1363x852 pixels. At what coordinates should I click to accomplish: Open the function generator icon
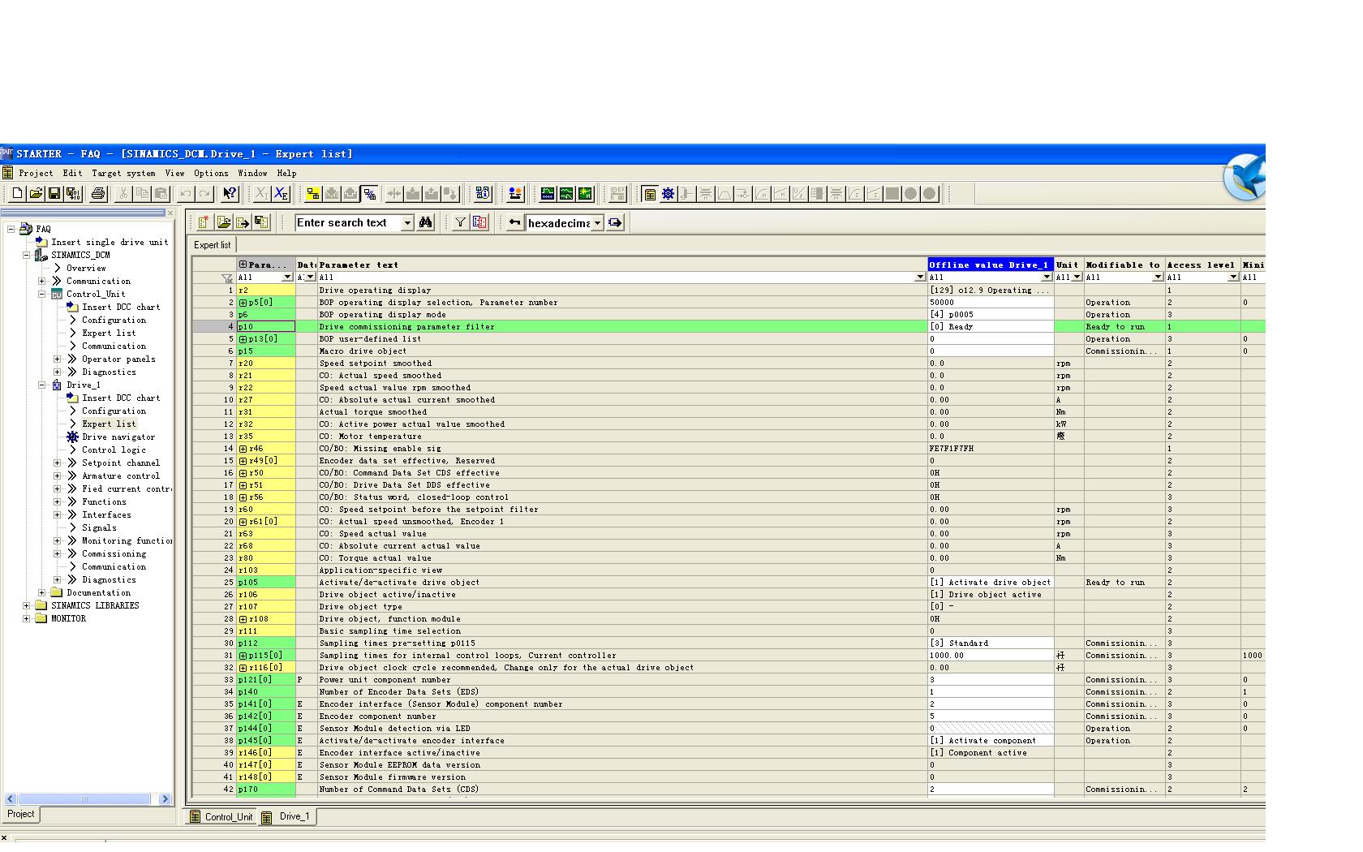pos(566,194)
